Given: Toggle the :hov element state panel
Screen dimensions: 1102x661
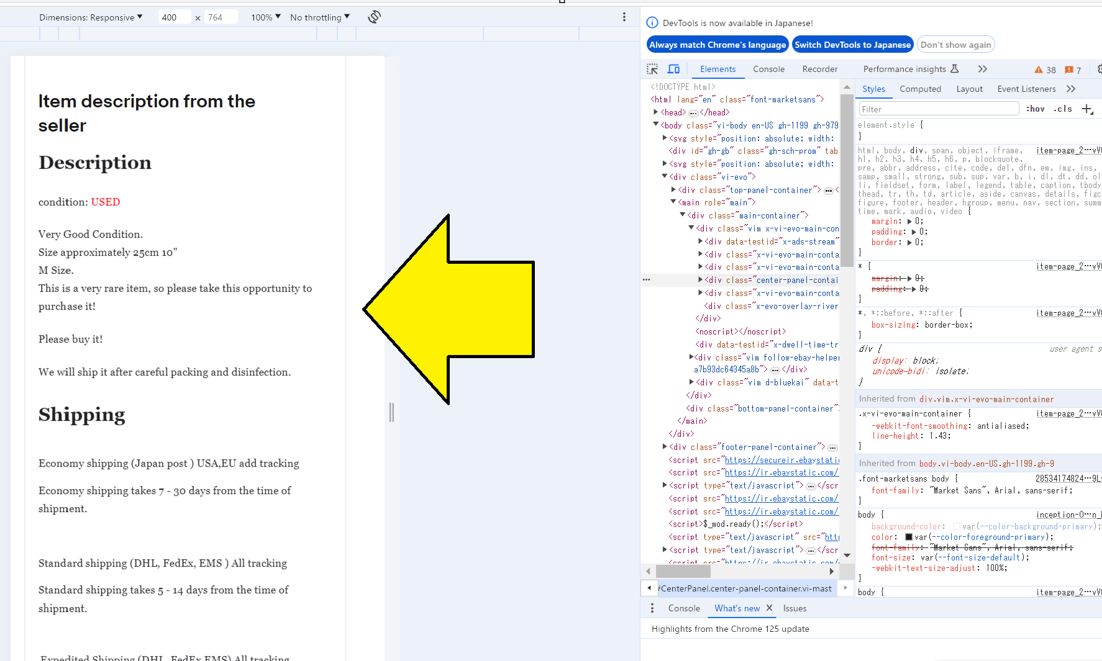Looking at the screenshot, I should coord(1035,109).
